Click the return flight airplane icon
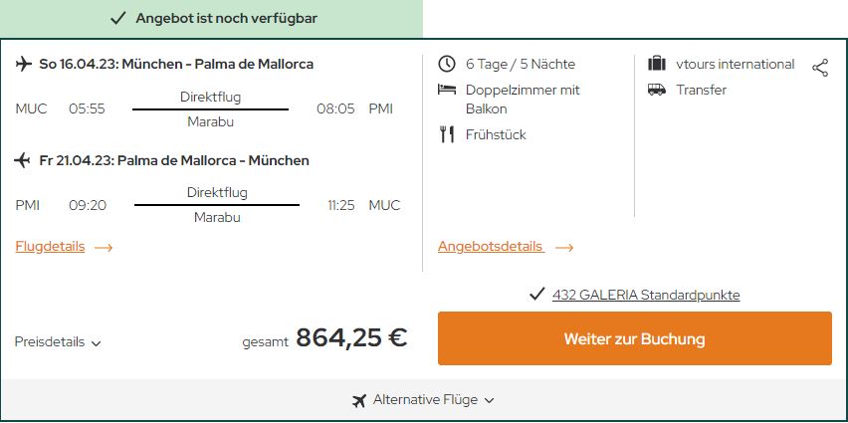Viewport: 848px width, 423px height. click(x=22, y=160)
